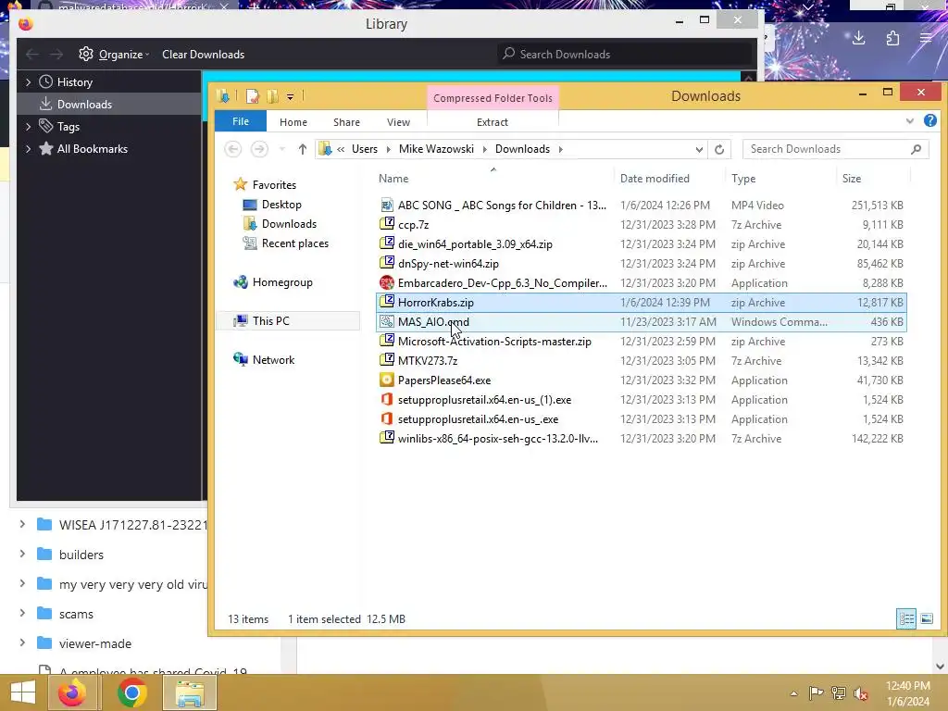Select the ABC SONG MP4 video file
The image size is (948, 711).
pyautogui.click(x=641, y=205)
